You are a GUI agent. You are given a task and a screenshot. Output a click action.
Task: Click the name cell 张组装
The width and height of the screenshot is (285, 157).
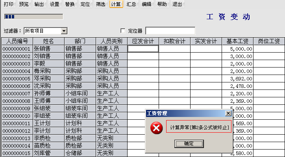[x=49, y=108]
